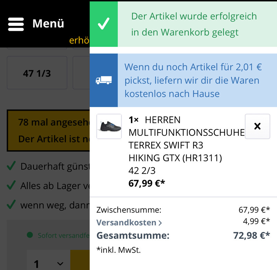This screenshot has width=277, height=270.
Task: Click the checkmark beside wenn weg, dann
Action: pos(11,205)
